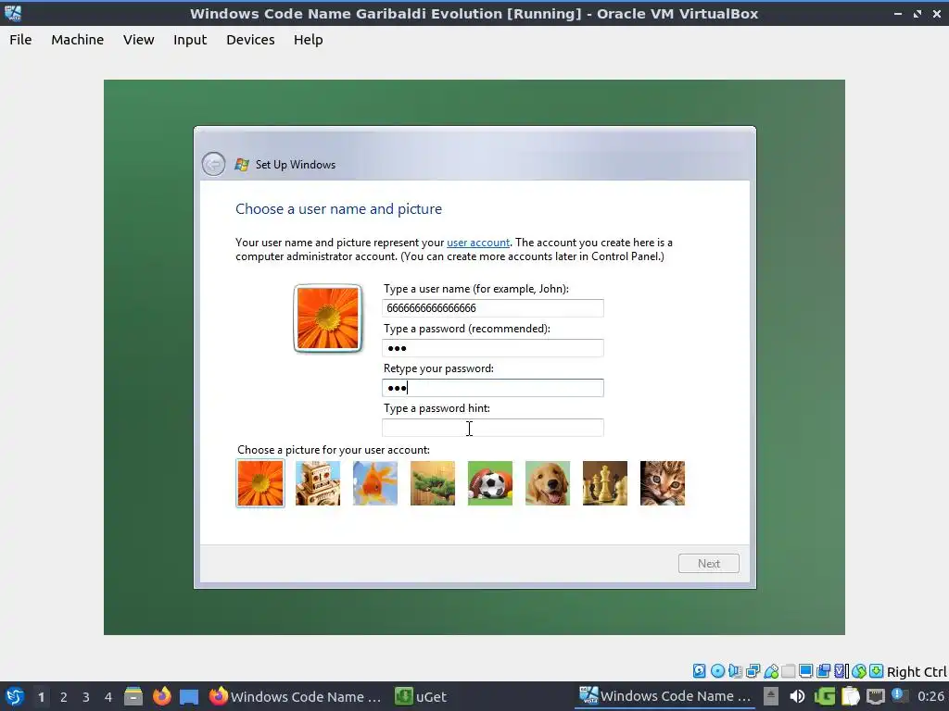
Task: Switch to workspace 2
Action: 64,696
